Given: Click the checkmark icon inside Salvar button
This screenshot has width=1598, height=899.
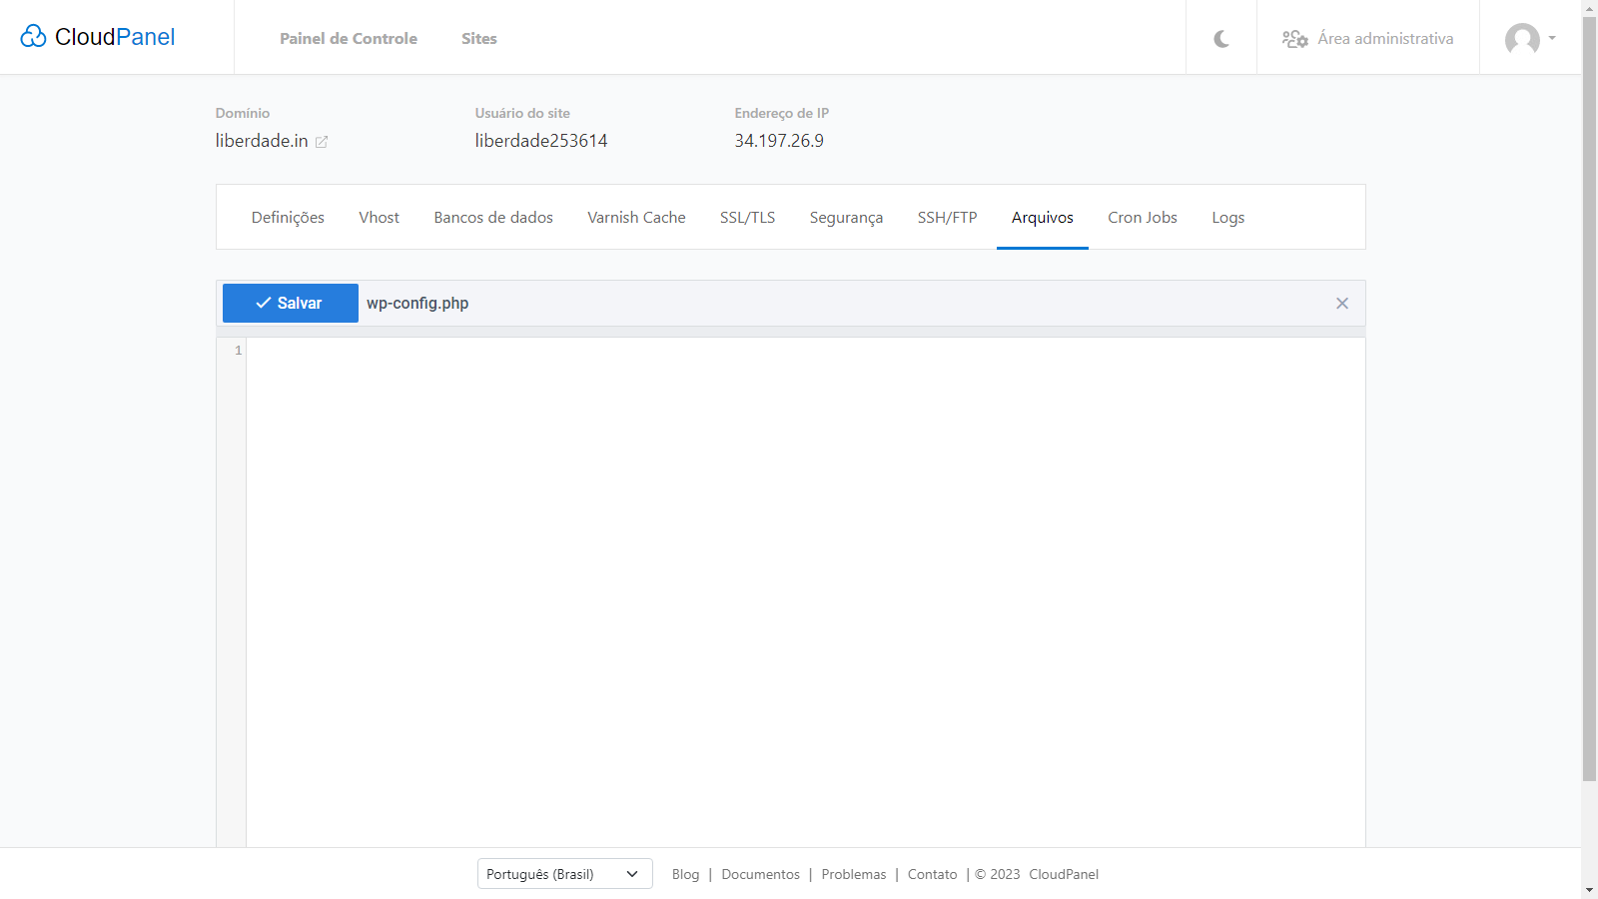Looking at the screenshot, I should (264, 303).
